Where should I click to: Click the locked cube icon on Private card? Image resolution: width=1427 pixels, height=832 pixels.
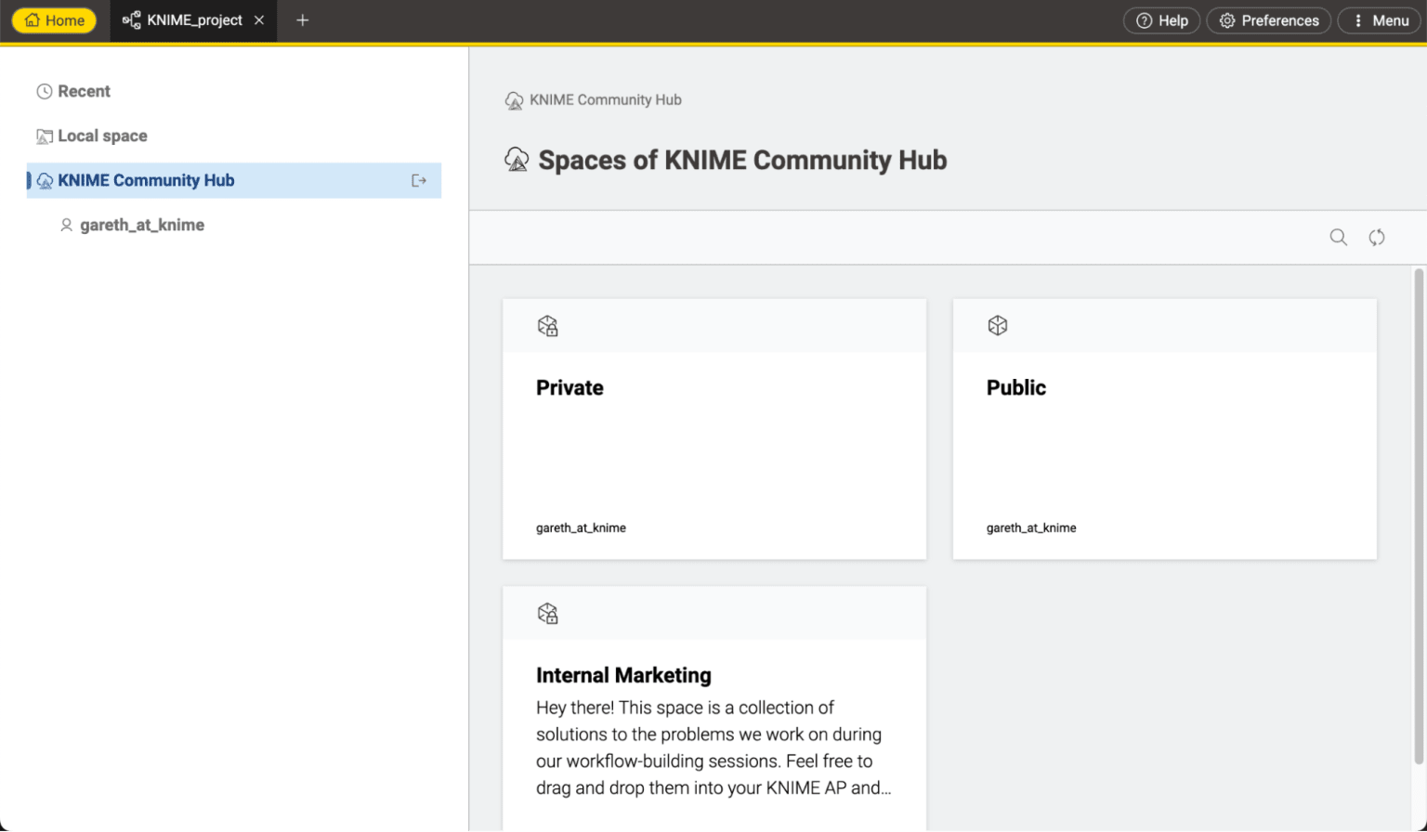coord(547,326)
